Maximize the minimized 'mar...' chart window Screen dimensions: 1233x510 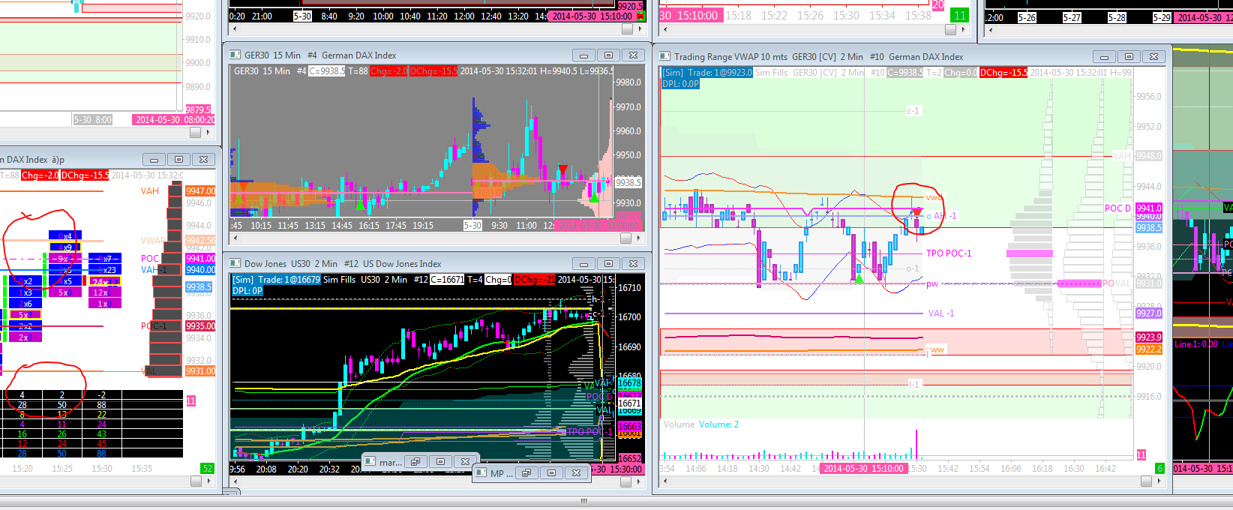coord(440,462)
